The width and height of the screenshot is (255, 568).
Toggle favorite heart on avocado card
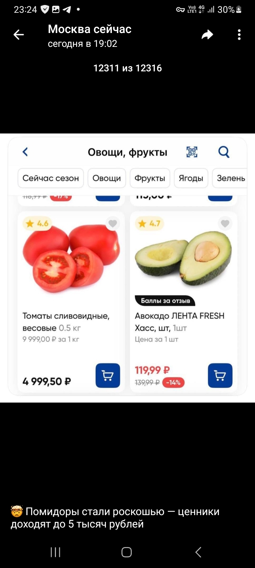coord(225,223)
